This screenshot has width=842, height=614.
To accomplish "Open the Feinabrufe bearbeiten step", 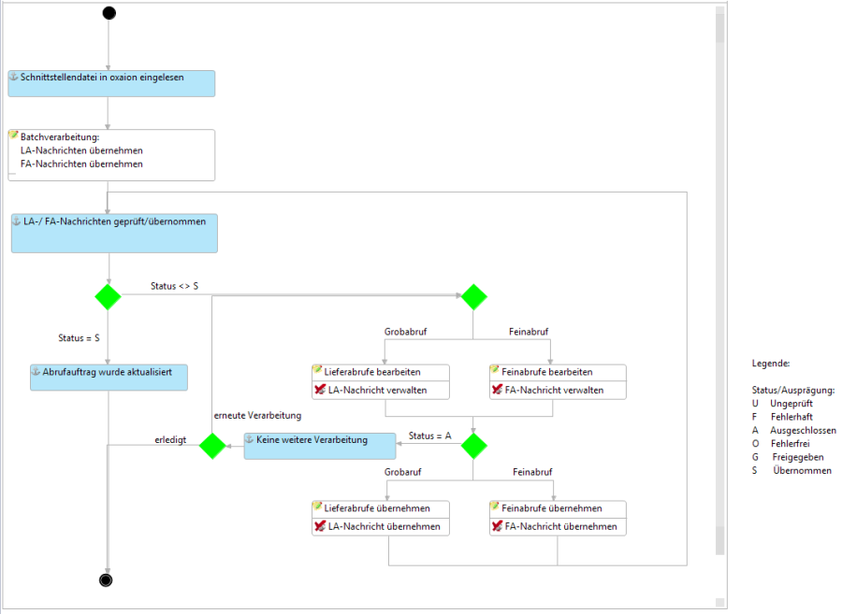I will pyautogui.click(x=546, y=372).
